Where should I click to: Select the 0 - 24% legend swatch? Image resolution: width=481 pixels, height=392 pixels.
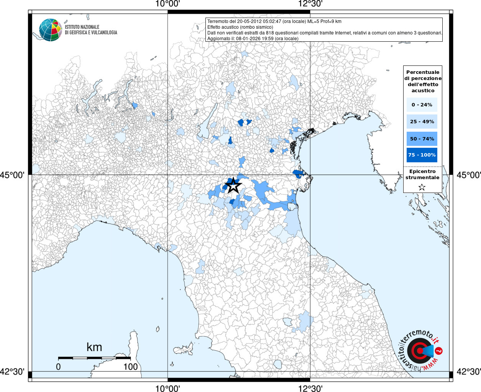coord(422,105)
